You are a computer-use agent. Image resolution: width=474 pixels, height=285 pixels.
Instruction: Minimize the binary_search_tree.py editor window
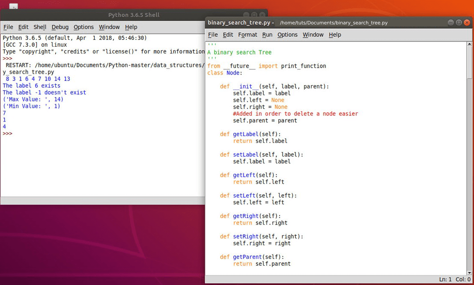(x=451, y=22)
